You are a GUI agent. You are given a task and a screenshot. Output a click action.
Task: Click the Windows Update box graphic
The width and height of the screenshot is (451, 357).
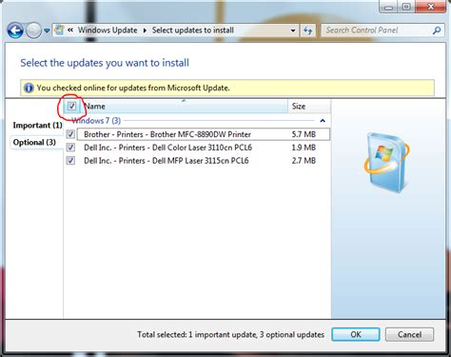coord(386,162)
